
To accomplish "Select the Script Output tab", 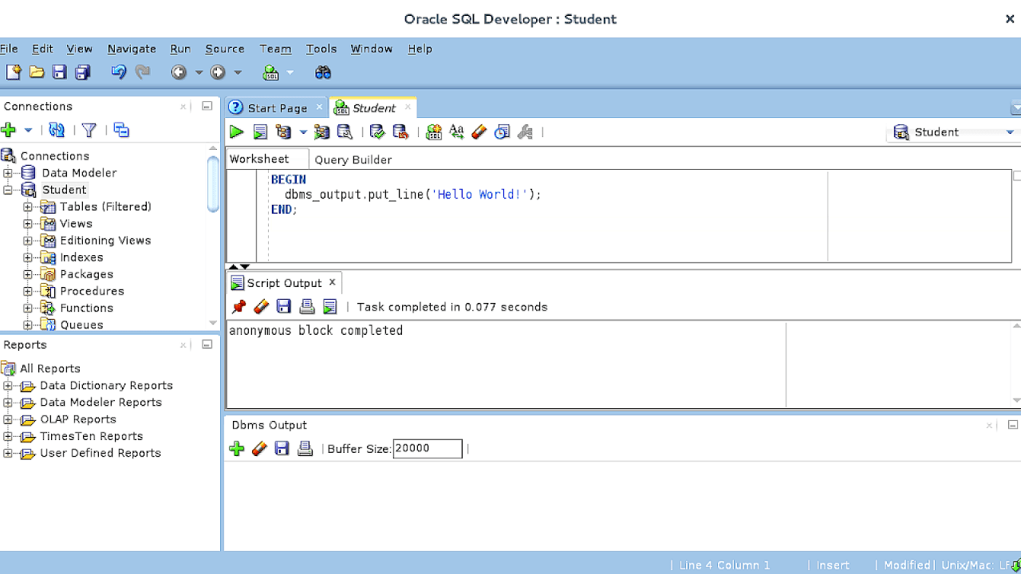I will [284, 283].
